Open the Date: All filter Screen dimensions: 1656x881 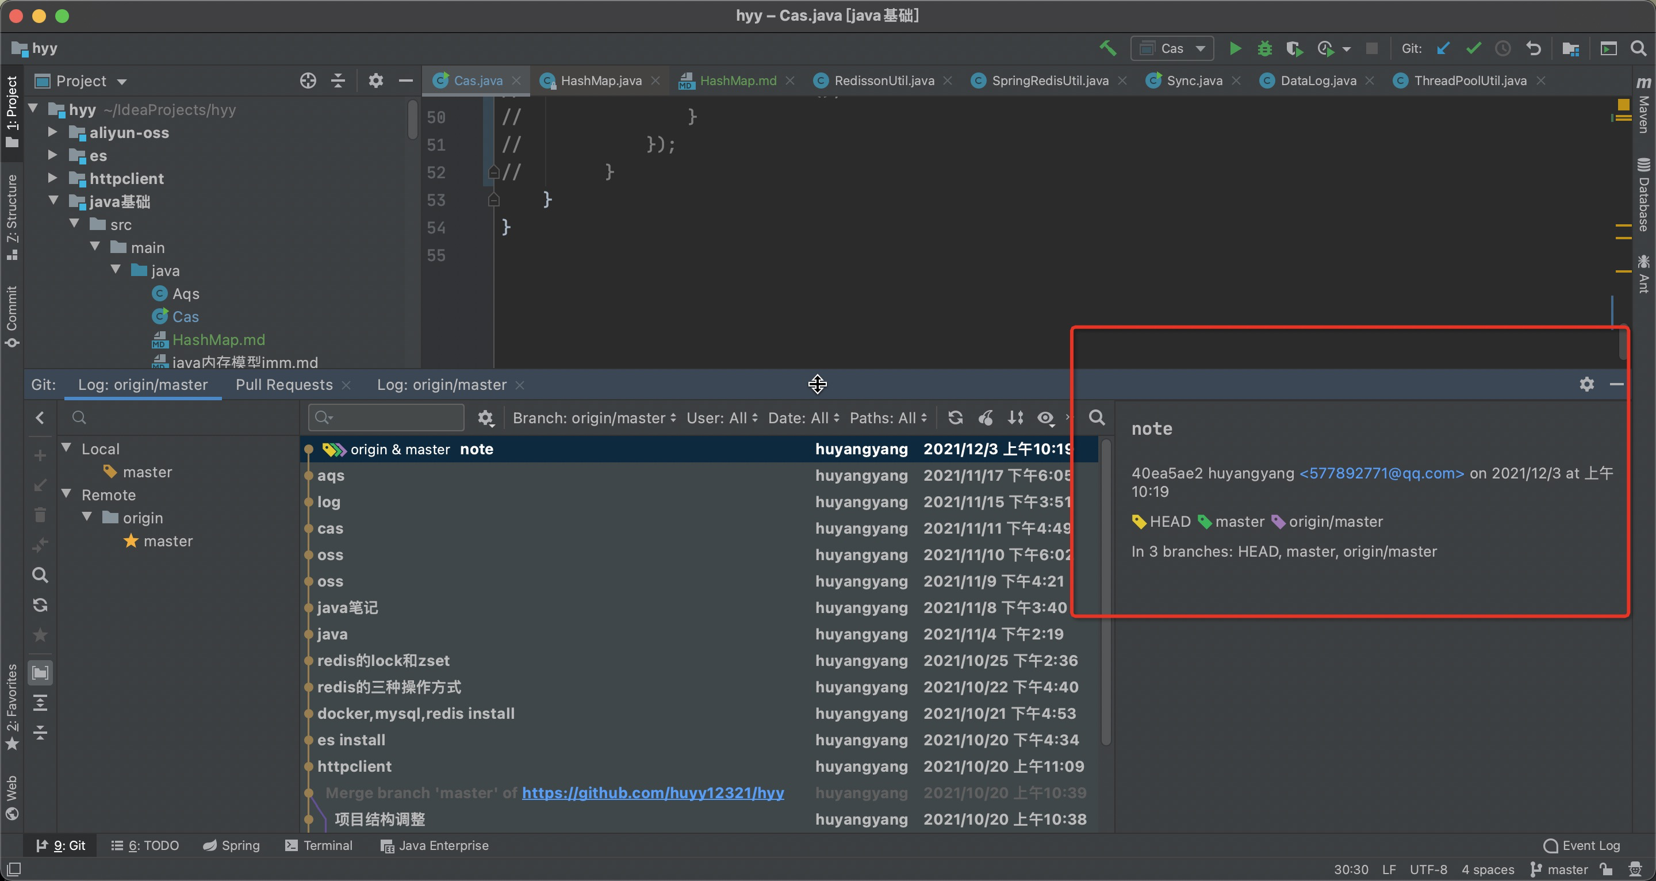coord(804,418)
